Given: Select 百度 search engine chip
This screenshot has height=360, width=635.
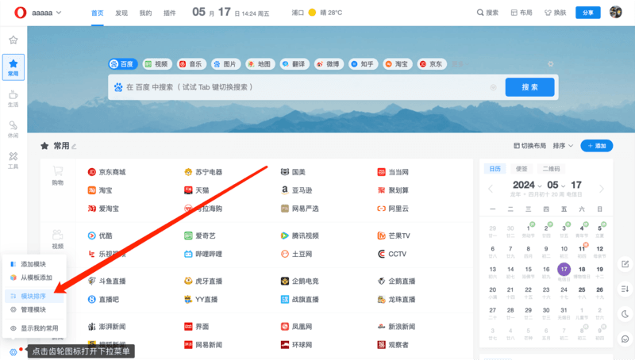Looking at the screenshot, I should click(x=123, y=64).
